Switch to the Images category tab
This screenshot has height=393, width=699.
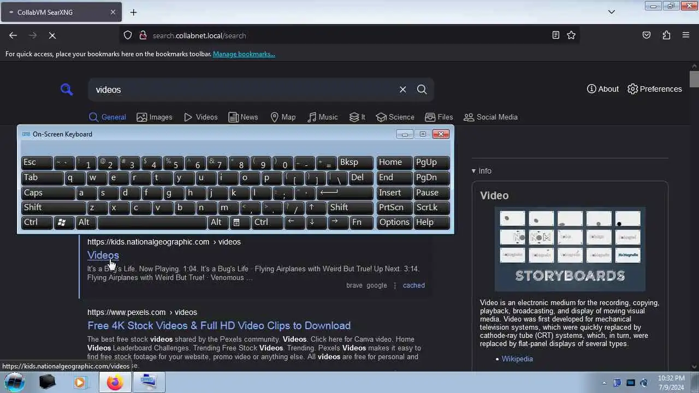pyautogui.click(x=155, y=117)
